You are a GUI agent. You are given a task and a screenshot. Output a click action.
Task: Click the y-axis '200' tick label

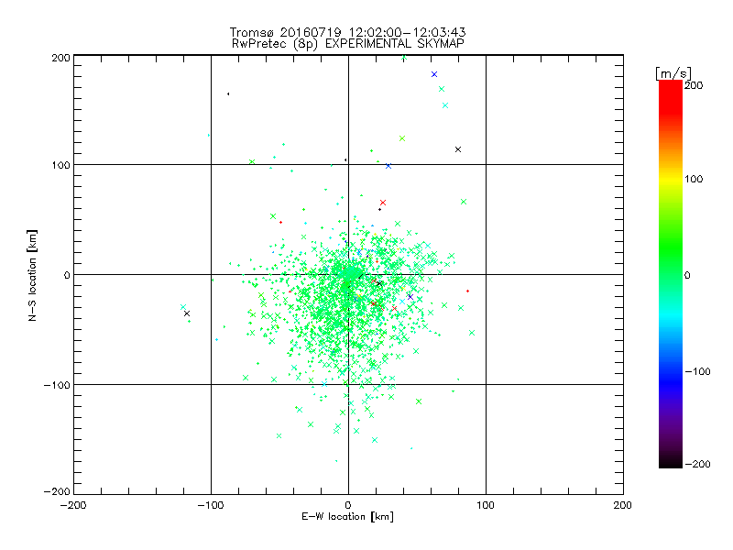coord(60,58)
